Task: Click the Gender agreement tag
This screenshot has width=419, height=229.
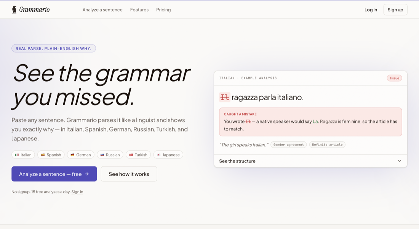Action: coord(289,145)
